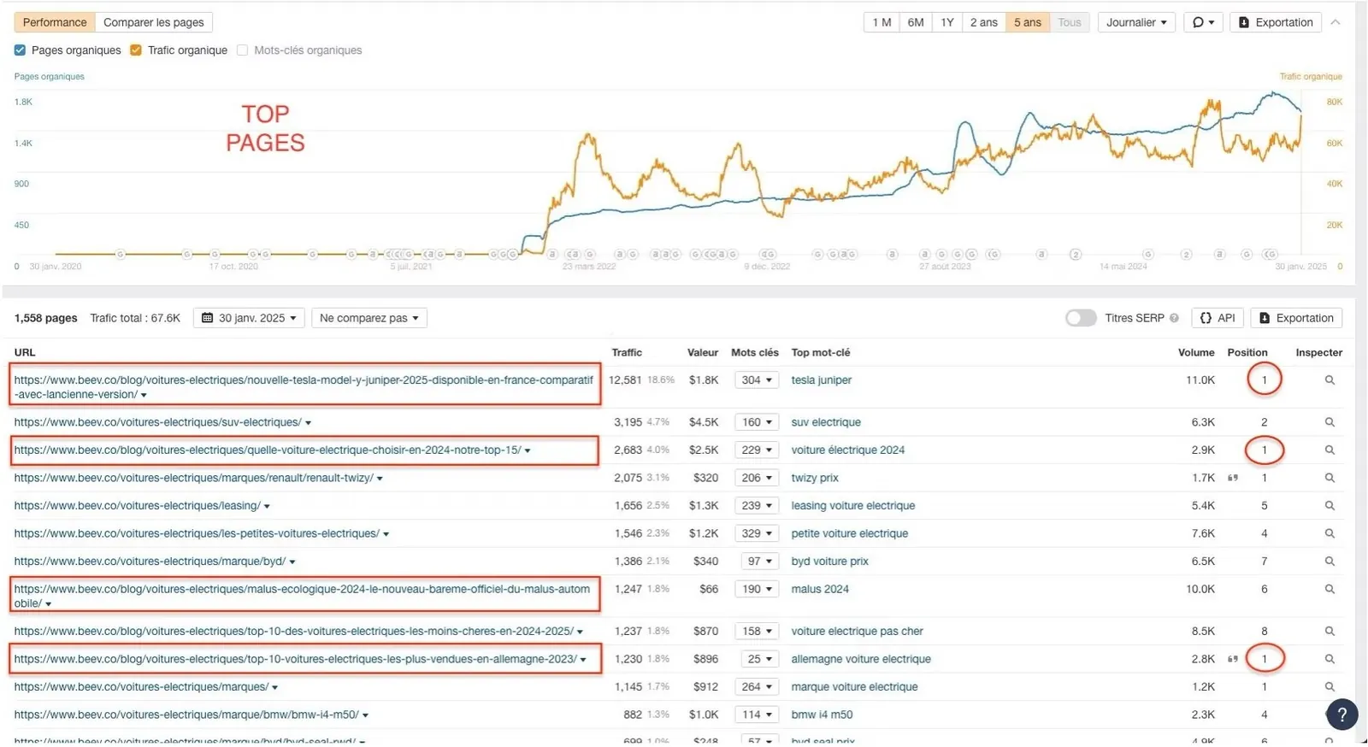1368x747 pixels.
Task: Inspect the voiture electrique pas cher row
Action: point(1330,632)
